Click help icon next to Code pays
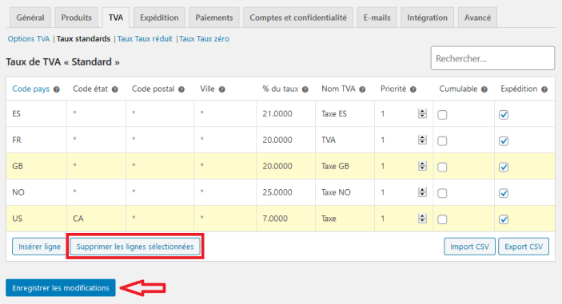562x304 pixels. click(x=57, y=89)
